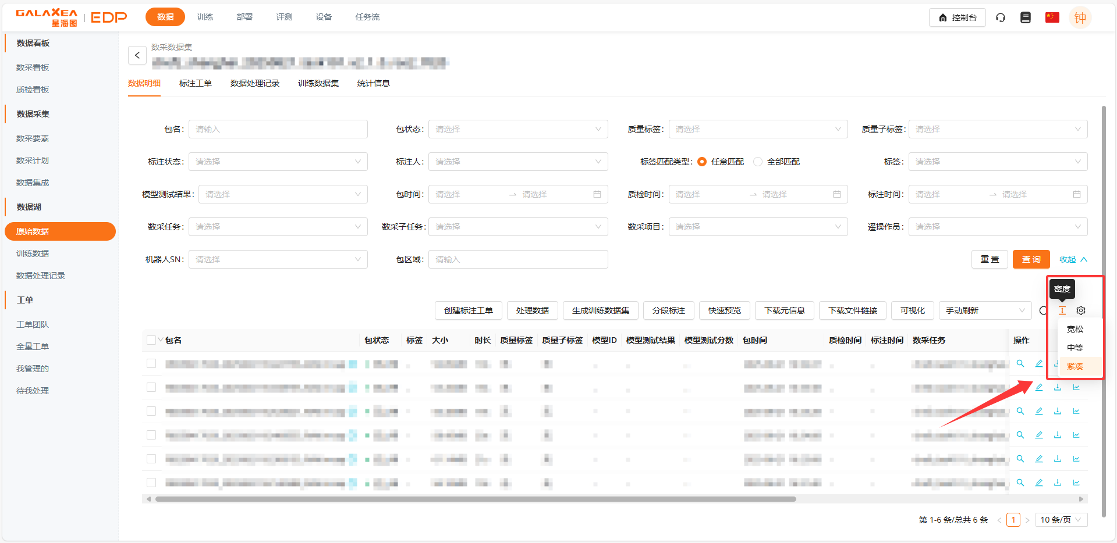Open the 包状态 dropdown
1117x543 pixels.
click(x=517, y=129)
